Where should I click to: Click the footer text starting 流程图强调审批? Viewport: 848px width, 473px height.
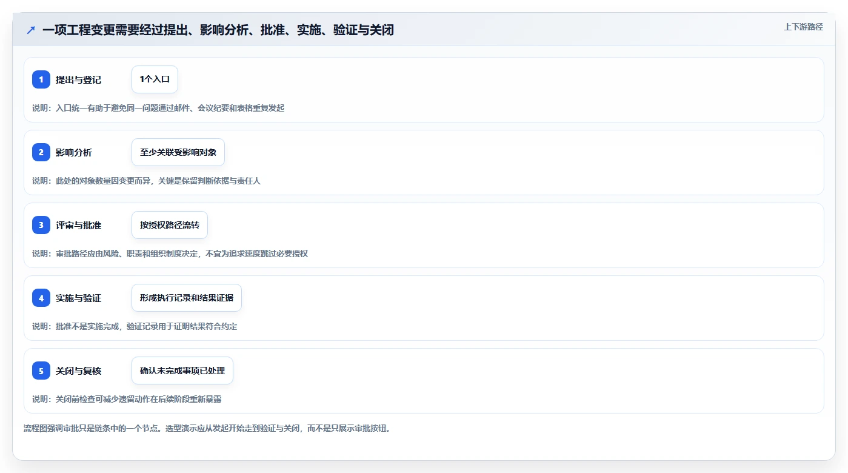pos(208,428)
